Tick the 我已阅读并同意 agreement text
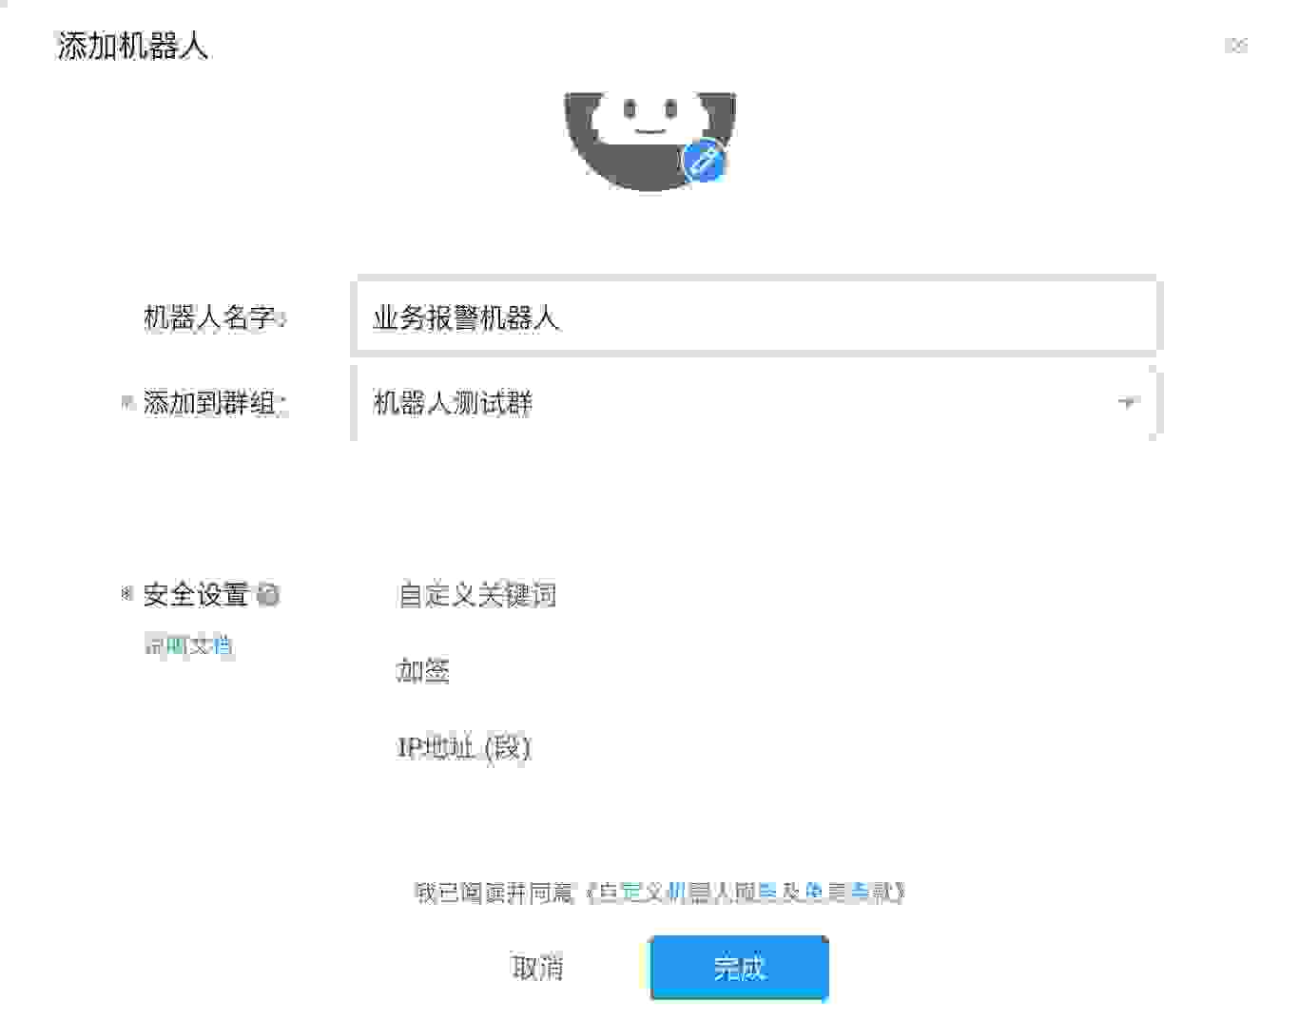The width and height of the screenshot is (1299, 1019). (x=495, y=892)
